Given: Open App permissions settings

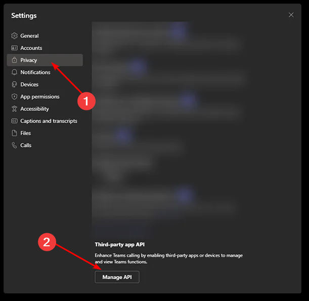Looking at the screenshot, I should click(45, 97).
